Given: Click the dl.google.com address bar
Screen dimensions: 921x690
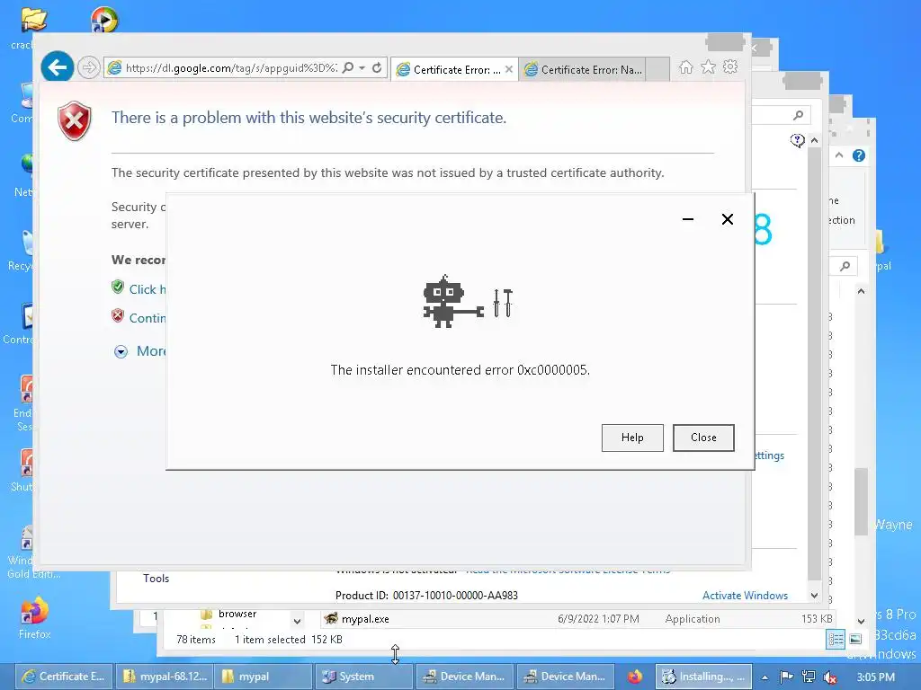Looking at the screenshot, I should (231, 68).
